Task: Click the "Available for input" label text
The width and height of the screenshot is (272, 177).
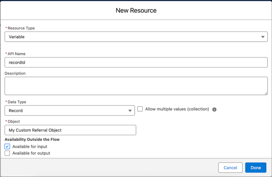Action: click(x=30, y=147)
